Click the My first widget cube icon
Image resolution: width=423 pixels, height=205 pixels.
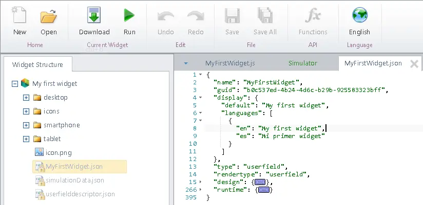click(x=25, y=83)
